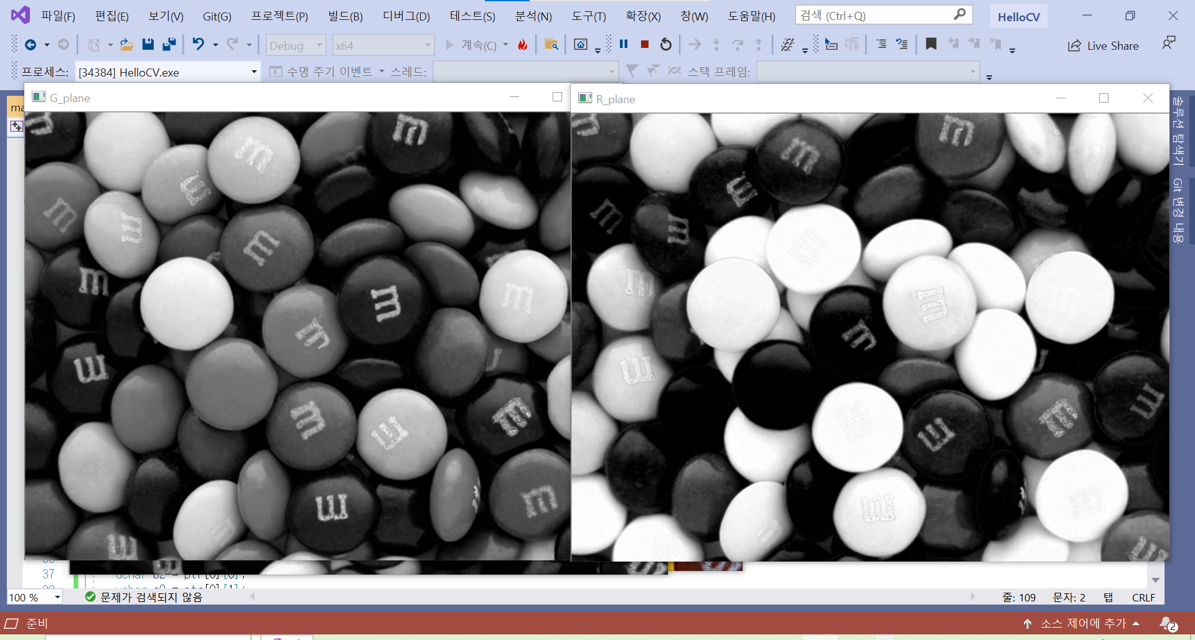Open the 확장(X) menu
The width and height of the screenshot is (1195, 640).
point(643,16)
